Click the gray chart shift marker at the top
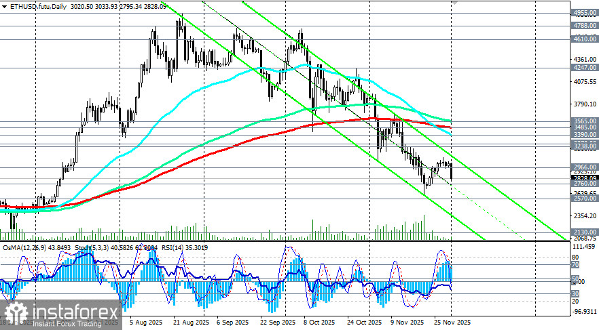 click(x=454, y=2)
